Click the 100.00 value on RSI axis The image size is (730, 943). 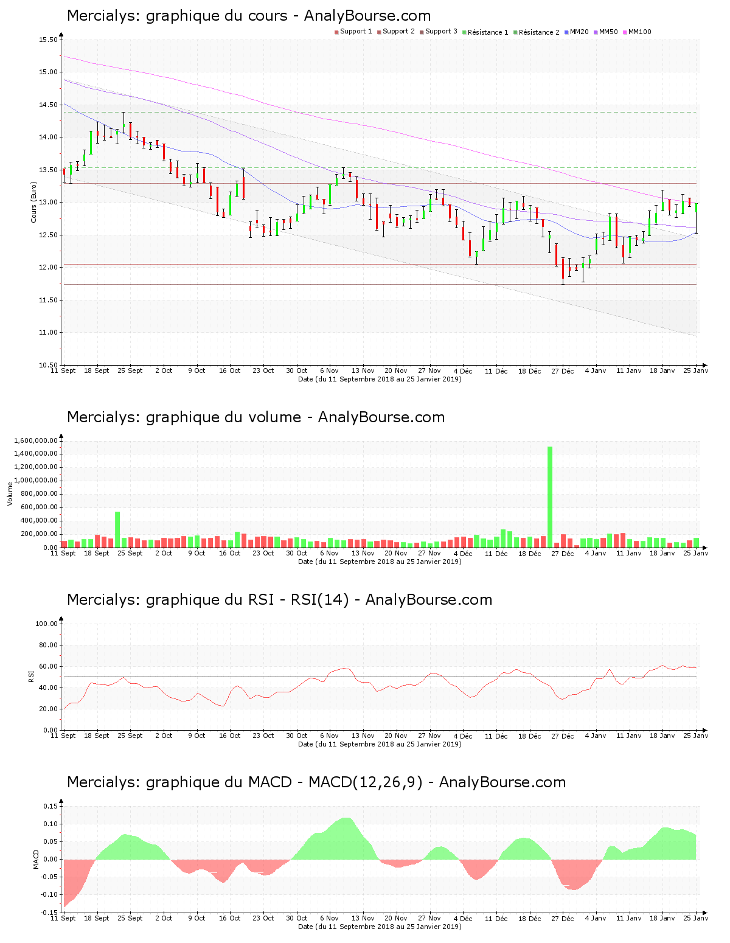coord(46,624)
